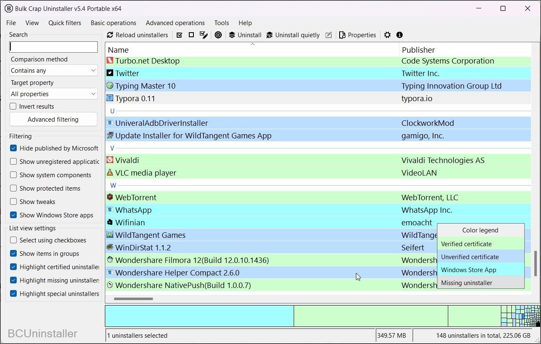Viewport: 541px width, 344px height.
Task: Uncheck Hide published by Microsoft
Action: click(13, 148)
